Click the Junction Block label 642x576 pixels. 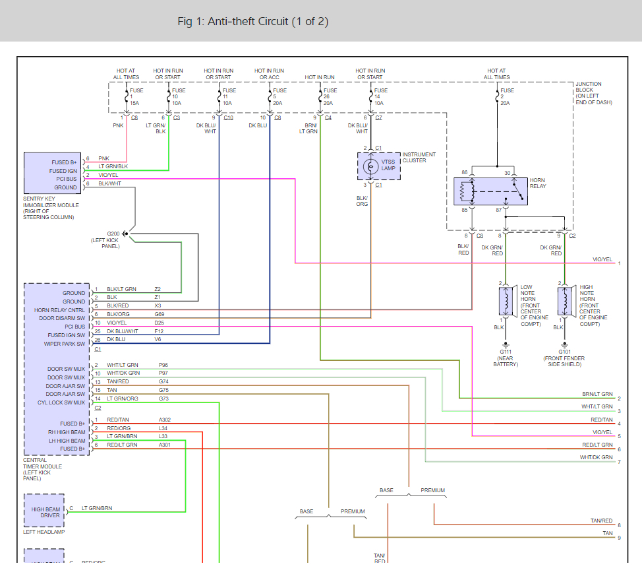point(594,93)
